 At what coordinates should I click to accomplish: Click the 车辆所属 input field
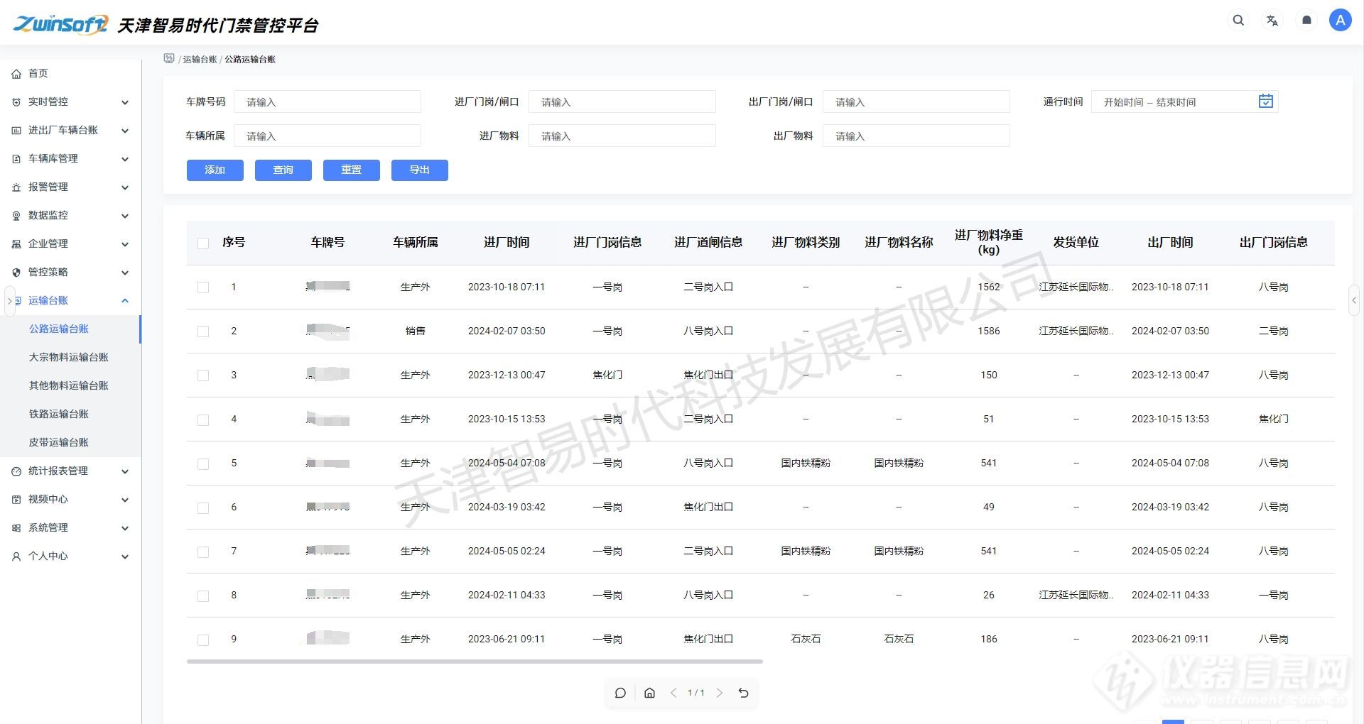[x=328, y=136]
